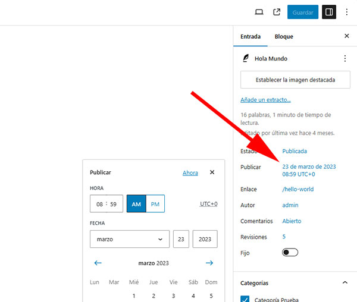Select day 1 in the calendar
The height and width of the screenshot is (302, 357).
coord(134,296)
